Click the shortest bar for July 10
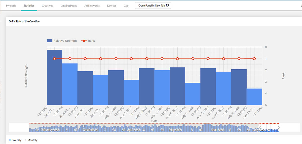 [254, 97]
